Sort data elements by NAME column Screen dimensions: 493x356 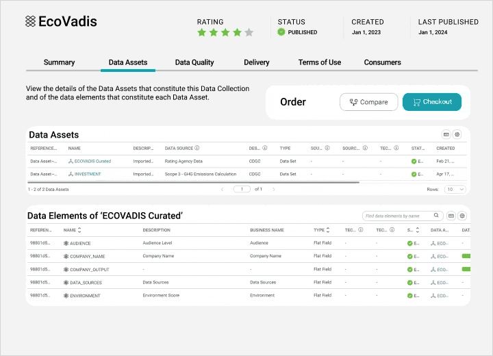point(79,230)
